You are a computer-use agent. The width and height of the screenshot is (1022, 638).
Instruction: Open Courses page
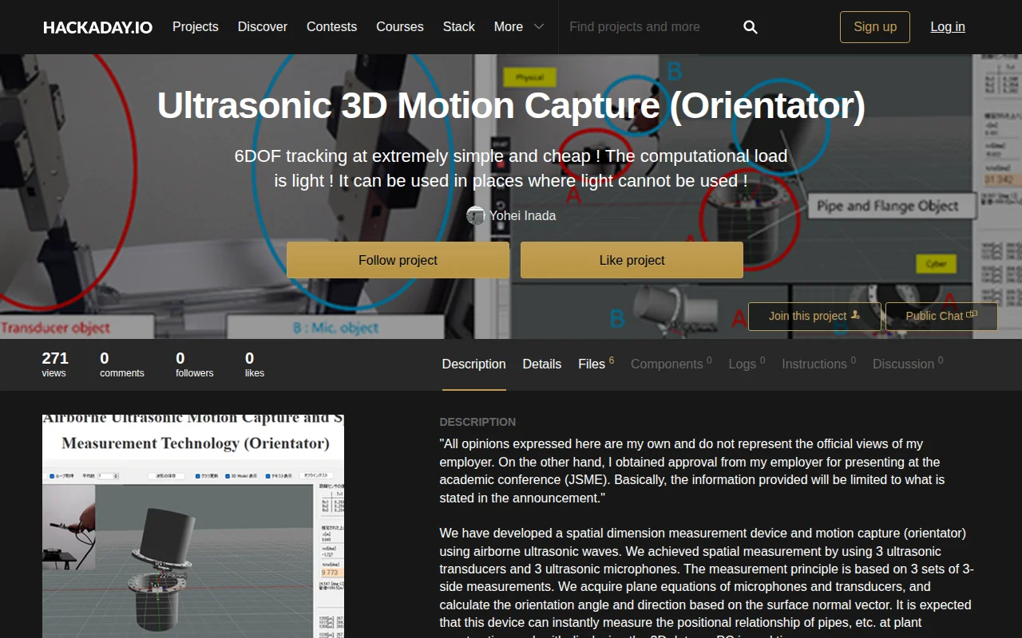tap(400, 26)
